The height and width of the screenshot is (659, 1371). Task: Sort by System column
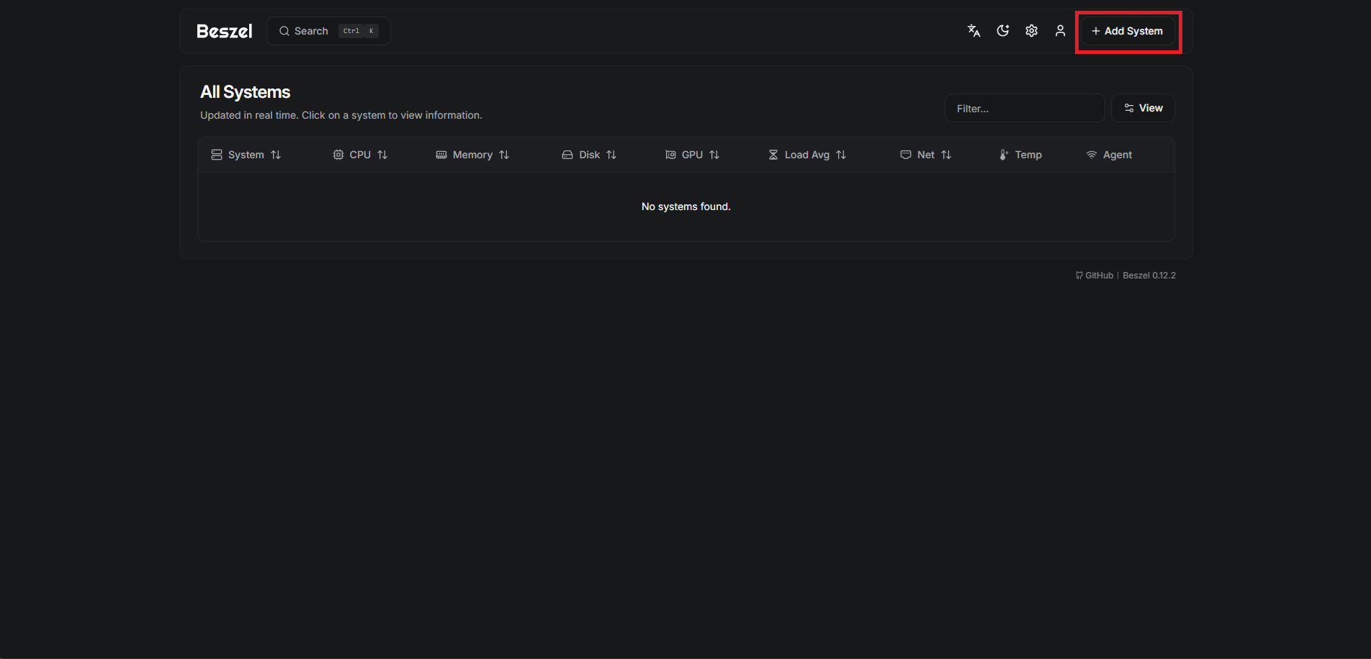tap(246, 155)
